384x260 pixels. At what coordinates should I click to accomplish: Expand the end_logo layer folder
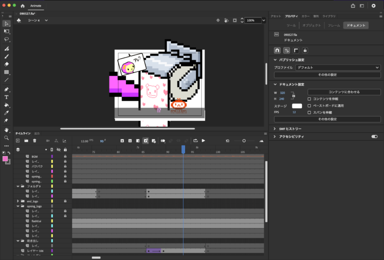(x=18, y=201)
